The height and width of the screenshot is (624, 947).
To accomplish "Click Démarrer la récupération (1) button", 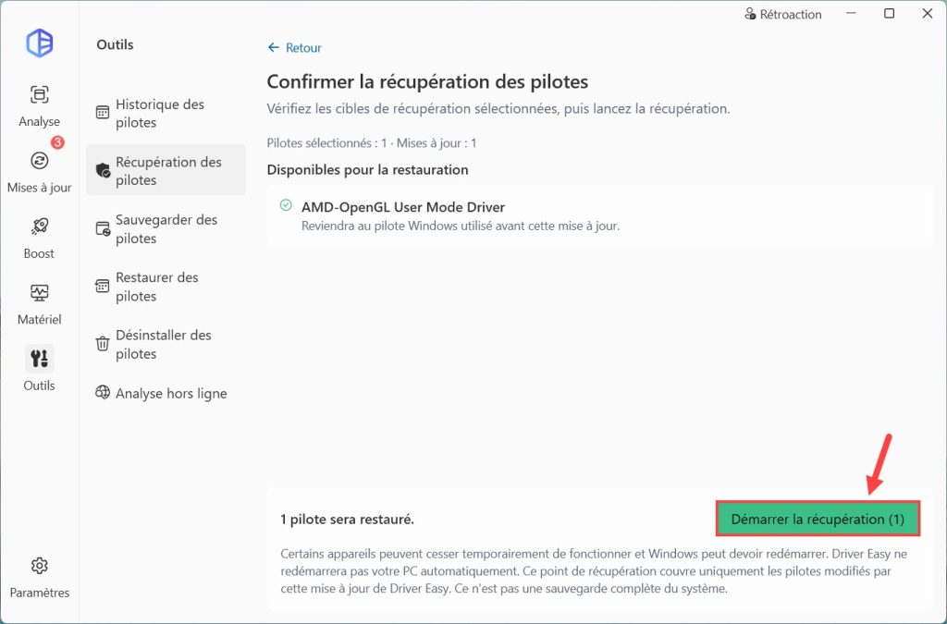I will tap(818, 519).
